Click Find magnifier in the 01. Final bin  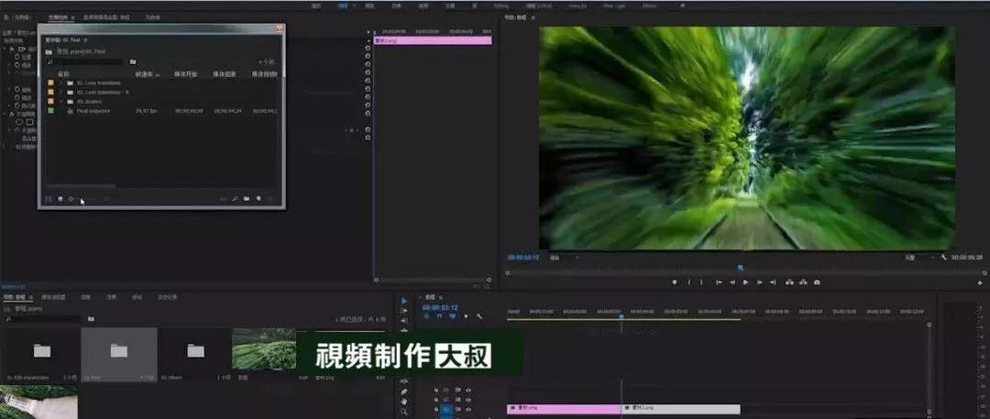point(235,199)
